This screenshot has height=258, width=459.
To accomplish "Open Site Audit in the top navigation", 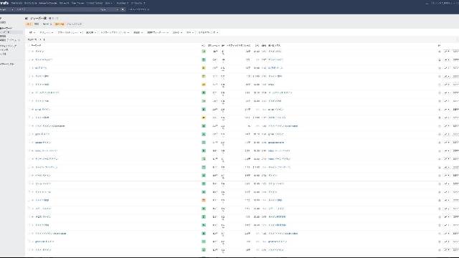I will click(x=64, y=3).
